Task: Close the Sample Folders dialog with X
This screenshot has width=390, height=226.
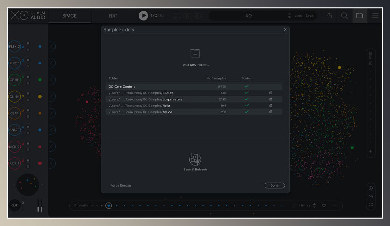Action: (285, 29)
